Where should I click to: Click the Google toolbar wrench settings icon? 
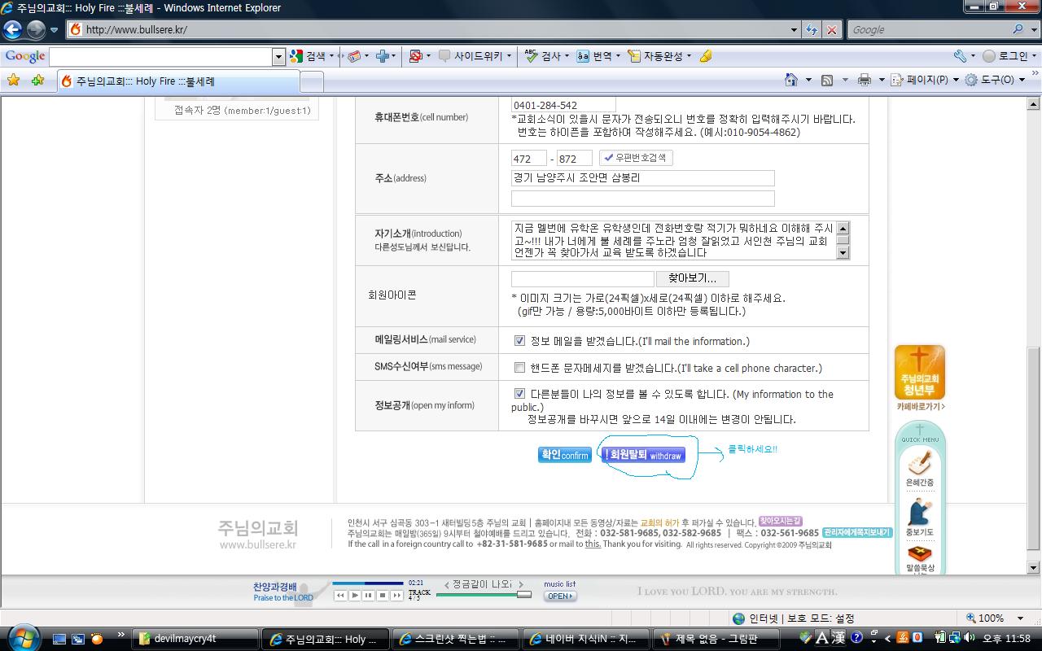(961, 56)
